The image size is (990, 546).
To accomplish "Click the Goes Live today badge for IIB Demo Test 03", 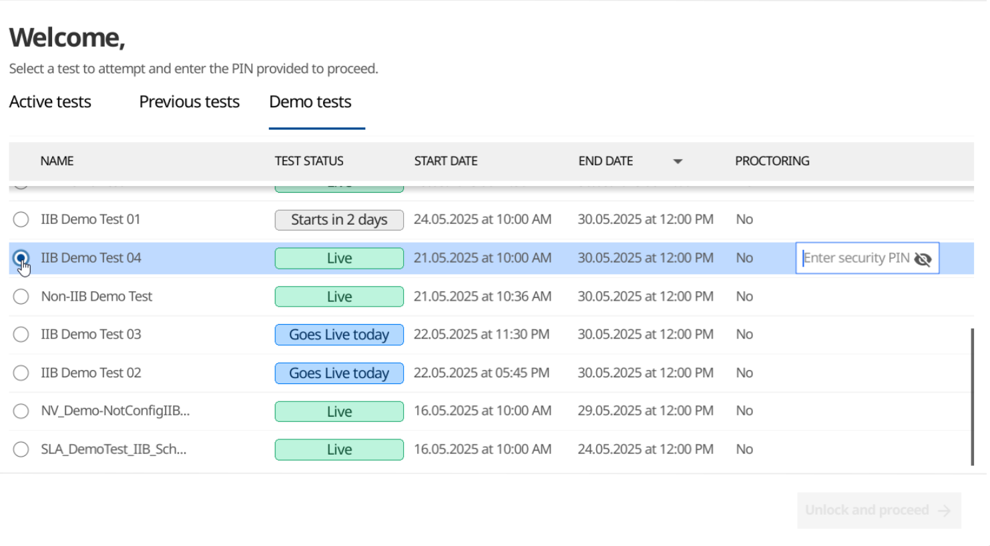I will click(x=339, y=334).
